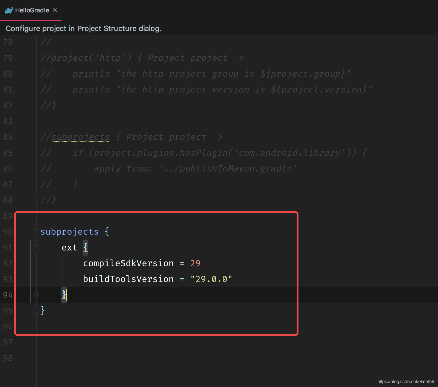Select the HelloGradle editor tab

pyautogui.click(x=31, y=10)
